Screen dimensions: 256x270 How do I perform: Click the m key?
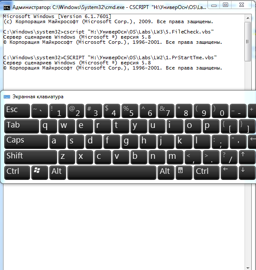point(175,157)
